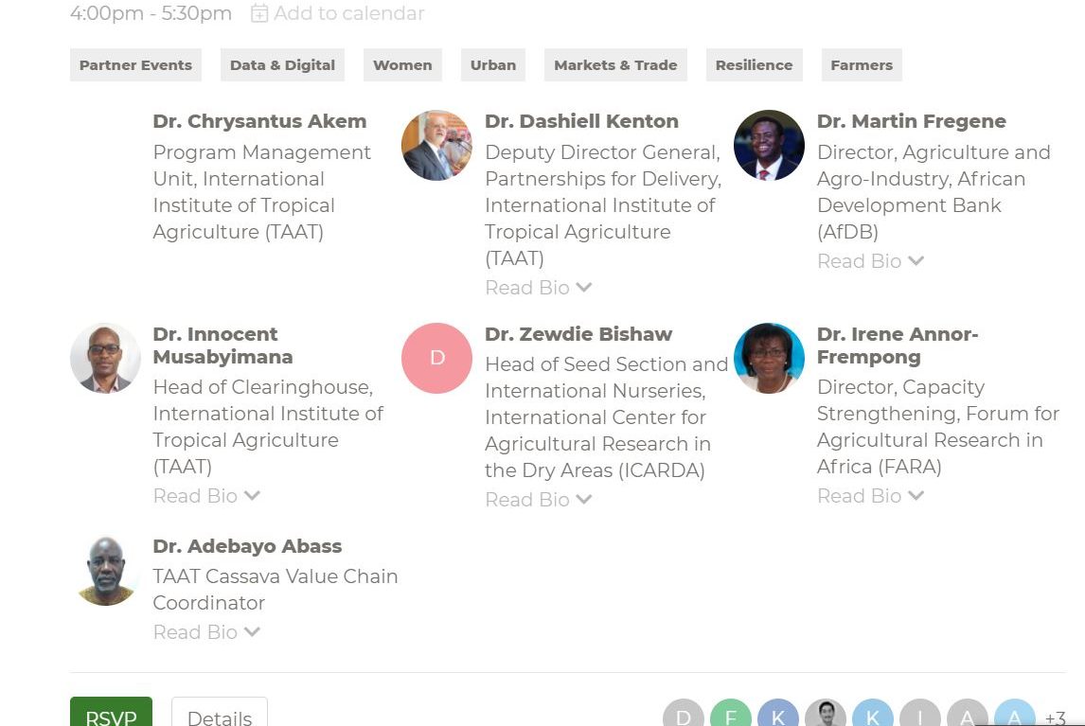Select the Markets & Trade tag

point(615,65)
